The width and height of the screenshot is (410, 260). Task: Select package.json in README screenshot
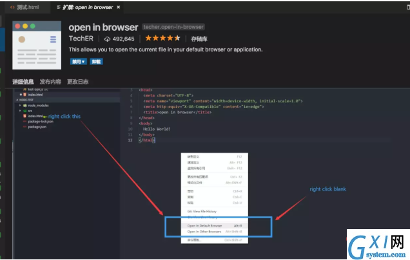(x=37, y=127)
